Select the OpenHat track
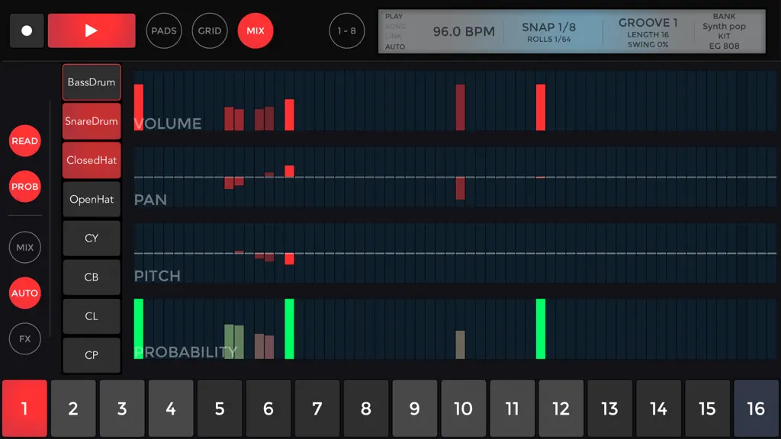 92,199
